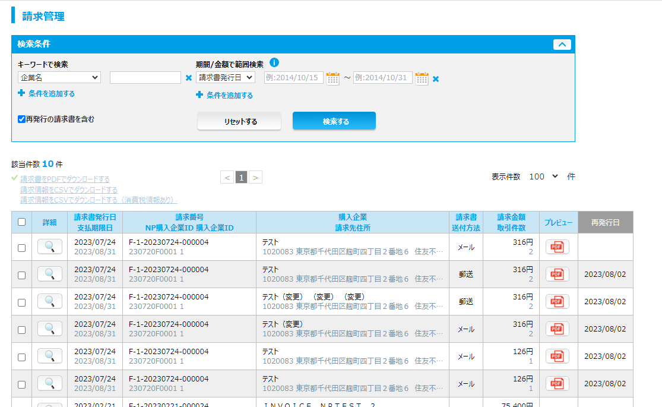This screenshot has width=662, height=407.
Task: Open details magnifier for last 126円 row
Action: point(49,383)
